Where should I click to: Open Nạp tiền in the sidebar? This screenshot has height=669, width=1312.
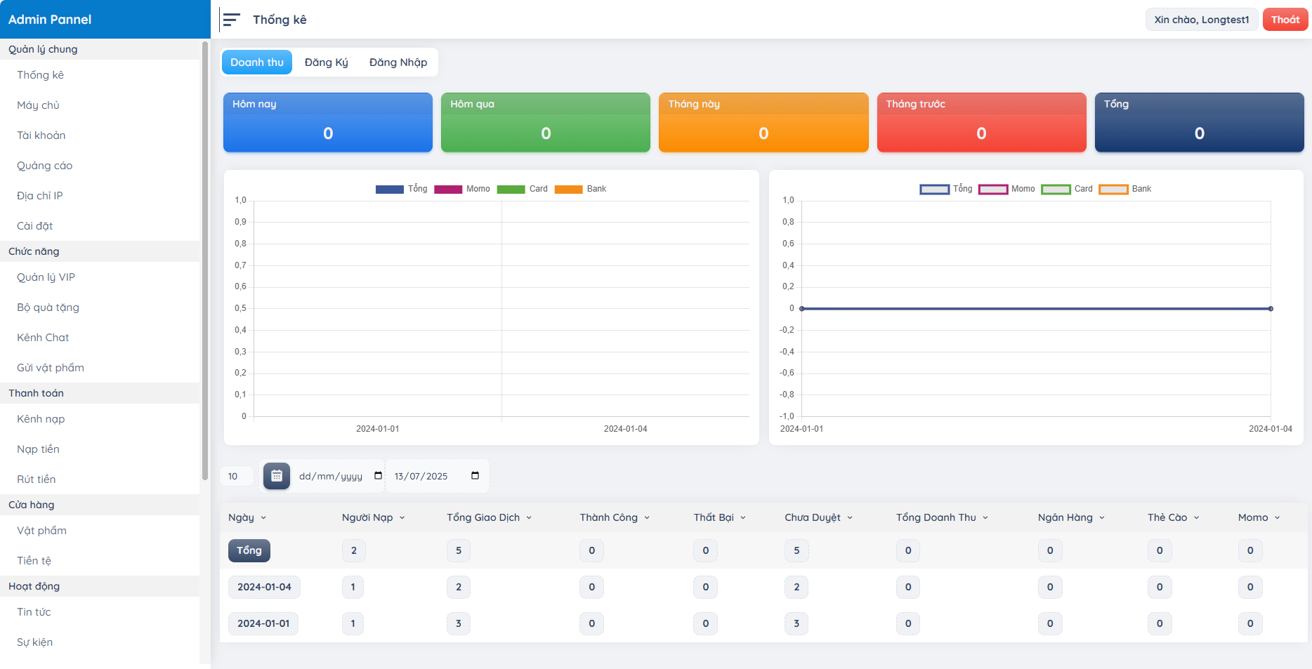click(38, 449)
